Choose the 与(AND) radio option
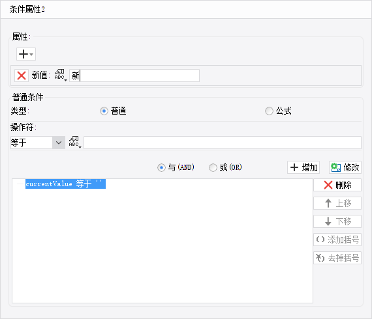Screen dimensions: 372x319 click(161, 167)
